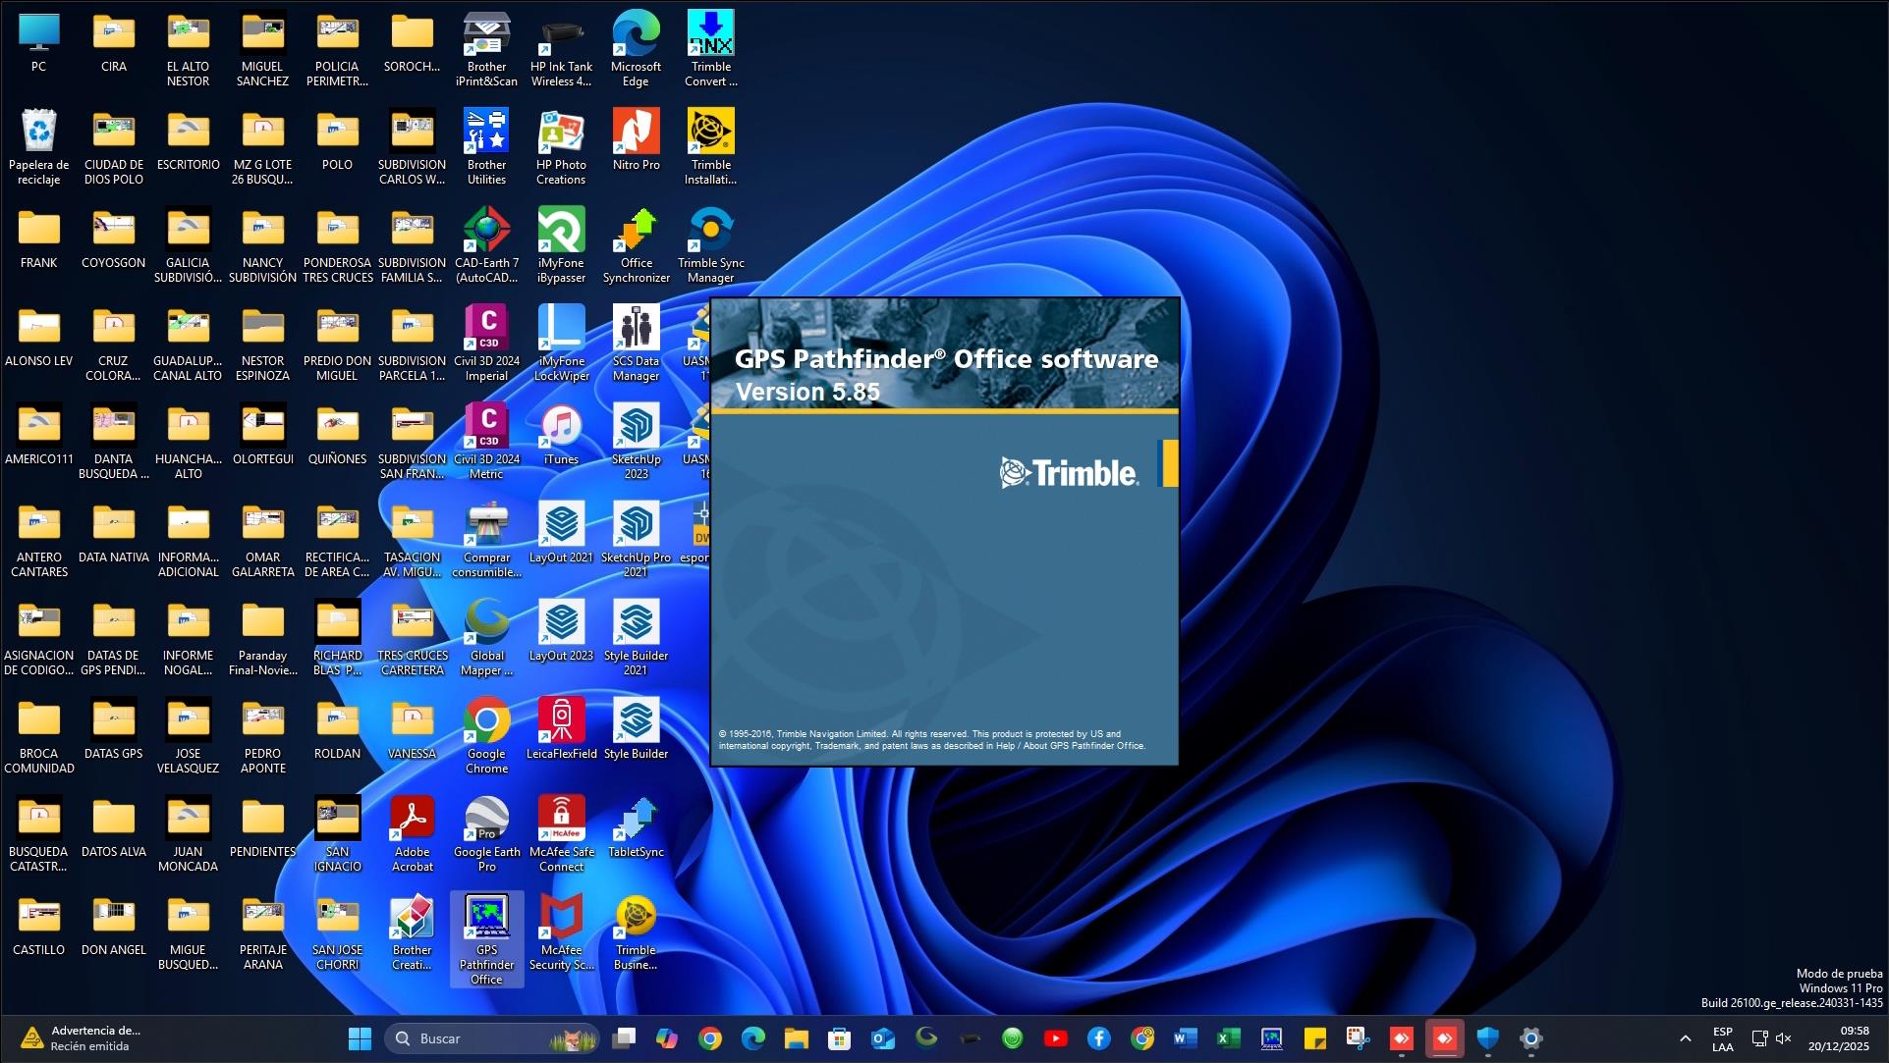
Task: Open Adobe Acrobat desktop icon
Action: [412, 821]
